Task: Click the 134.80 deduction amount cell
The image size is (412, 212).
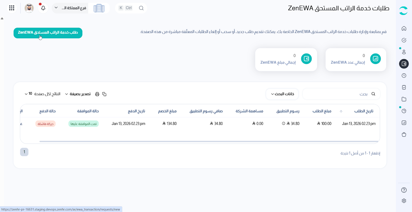Action: click(x=169, y=124)
